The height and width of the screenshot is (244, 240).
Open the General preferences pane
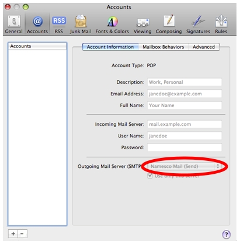click(x=13, y=25)
